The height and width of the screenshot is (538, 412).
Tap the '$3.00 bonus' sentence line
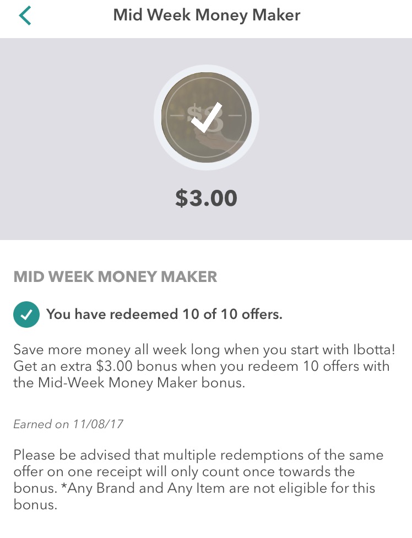click(x=202, y=366)
